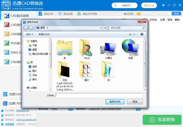The height and width of the screenshot is (127, 183).
Task: Click the 迅捷CAD转换器 app logo
Action: coord(6,5)
